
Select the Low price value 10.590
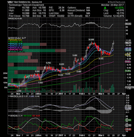coord(25,13)
